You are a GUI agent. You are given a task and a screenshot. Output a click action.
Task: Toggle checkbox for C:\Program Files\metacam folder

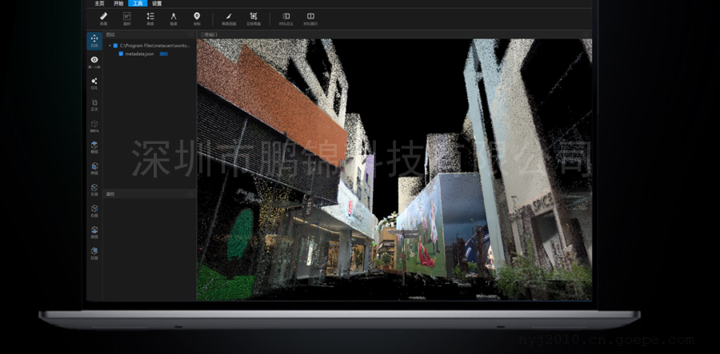pos(115,46)
